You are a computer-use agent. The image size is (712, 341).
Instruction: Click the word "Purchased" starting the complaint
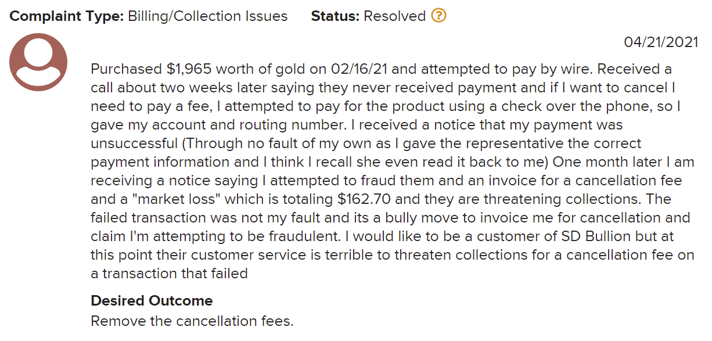tap(127, 69)
